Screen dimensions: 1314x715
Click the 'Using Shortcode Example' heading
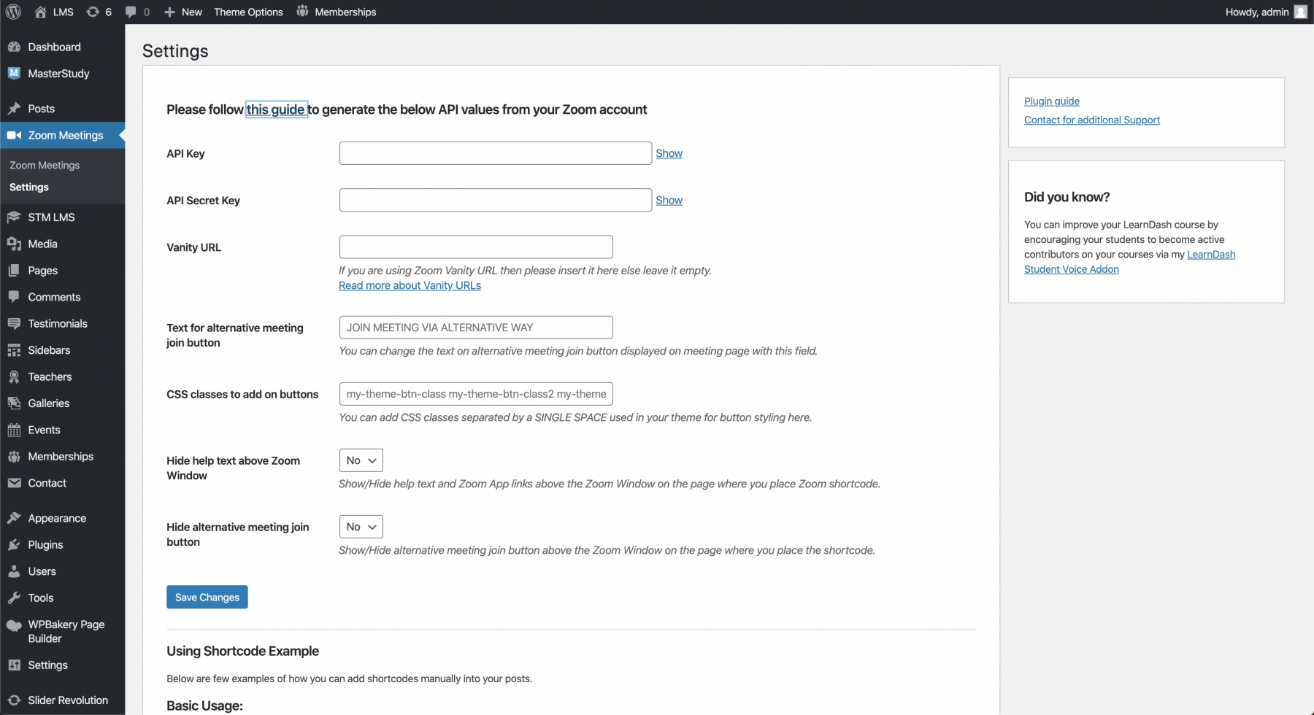coord(242,651)
